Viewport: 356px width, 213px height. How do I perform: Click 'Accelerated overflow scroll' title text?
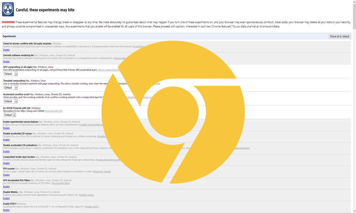coord(16,94)
